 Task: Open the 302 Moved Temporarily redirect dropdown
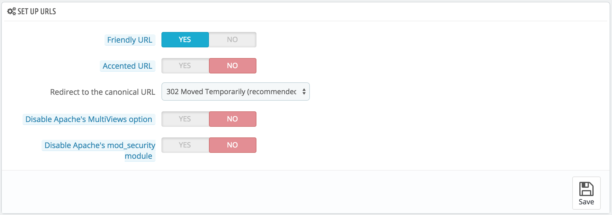232,92
